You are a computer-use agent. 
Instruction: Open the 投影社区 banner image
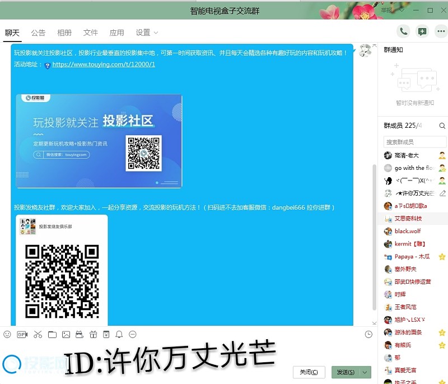click(99, 141)
